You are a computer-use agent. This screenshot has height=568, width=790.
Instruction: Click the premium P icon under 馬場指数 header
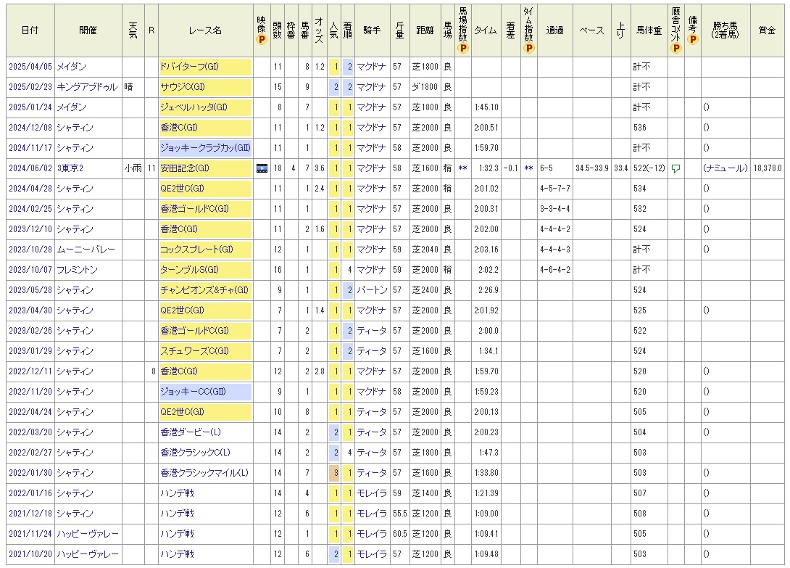point(464,49)
